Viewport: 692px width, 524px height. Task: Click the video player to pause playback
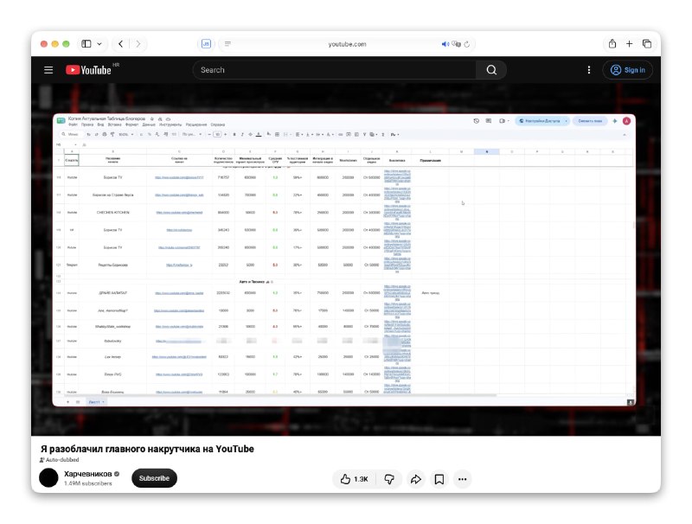coord(346,259)
